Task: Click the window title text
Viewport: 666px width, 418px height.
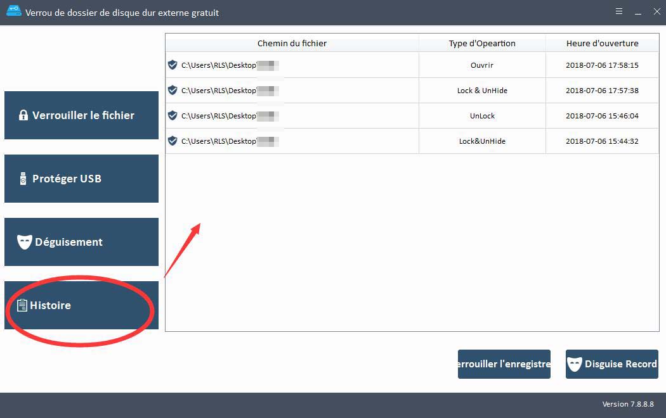Action: pyautogui.click(x=122, y=13)
